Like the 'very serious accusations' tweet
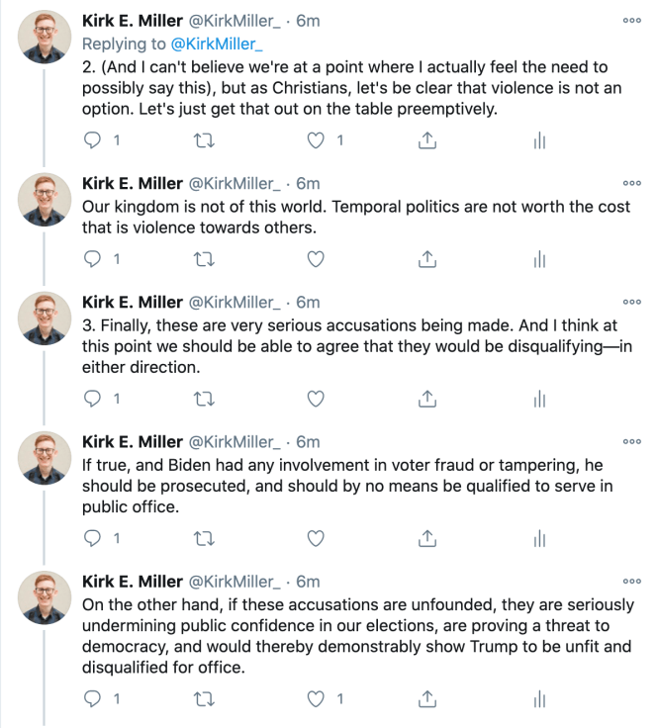This screenshot has height=728, width=658. [316, 399]
